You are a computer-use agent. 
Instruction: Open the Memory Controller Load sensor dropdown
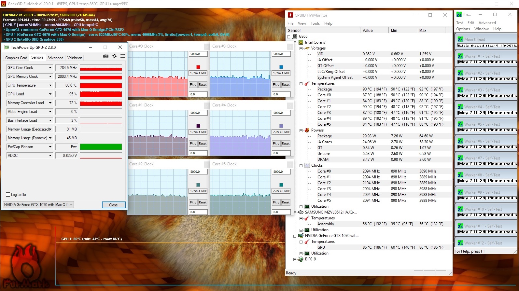point(50,103)
